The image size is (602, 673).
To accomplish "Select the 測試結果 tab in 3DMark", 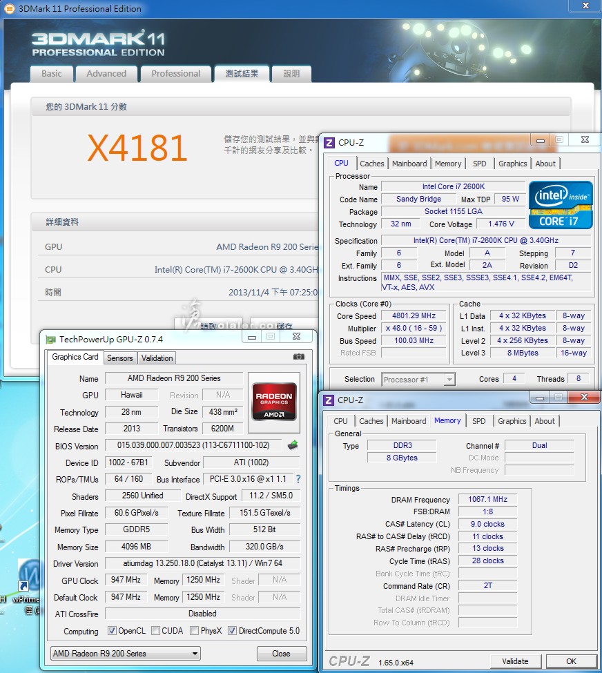I will [x=242, y=74].
